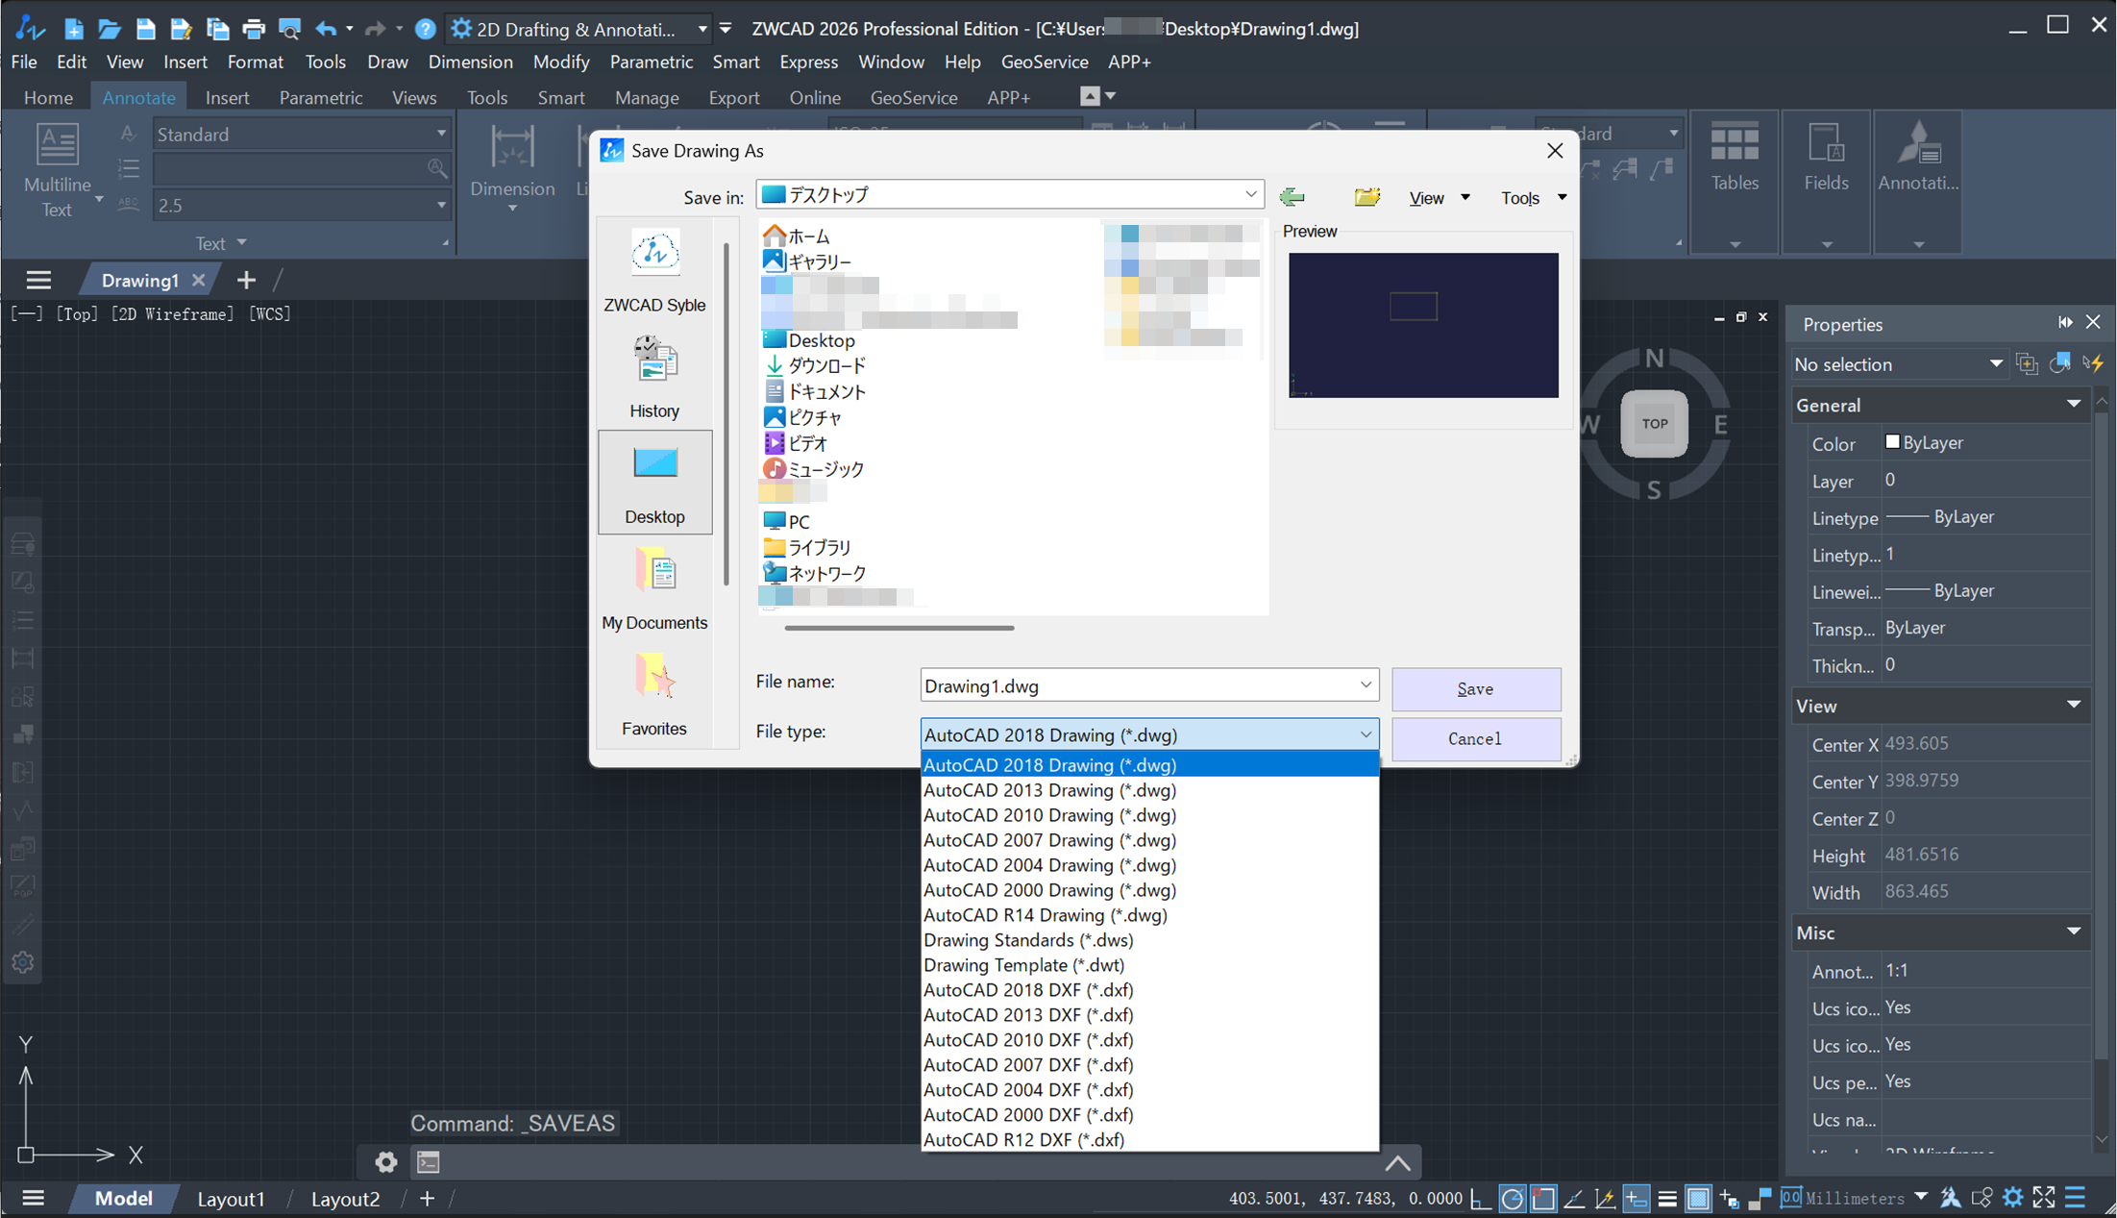
Task: Click the ByLayer color swatch in Properties
Action: pyautogui.click(x=1893, y=442)
